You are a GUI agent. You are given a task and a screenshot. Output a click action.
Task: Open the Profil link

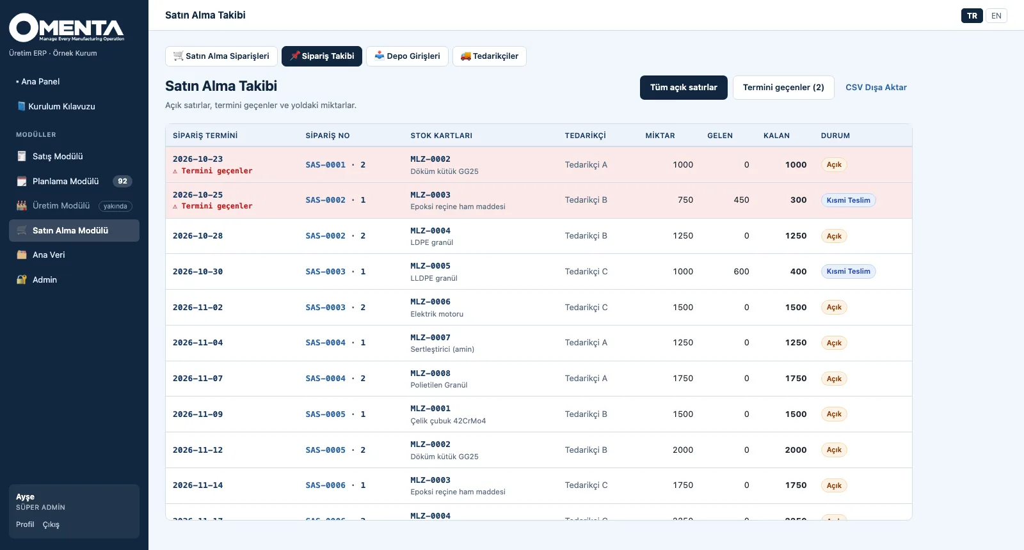[x=25, y=524]
